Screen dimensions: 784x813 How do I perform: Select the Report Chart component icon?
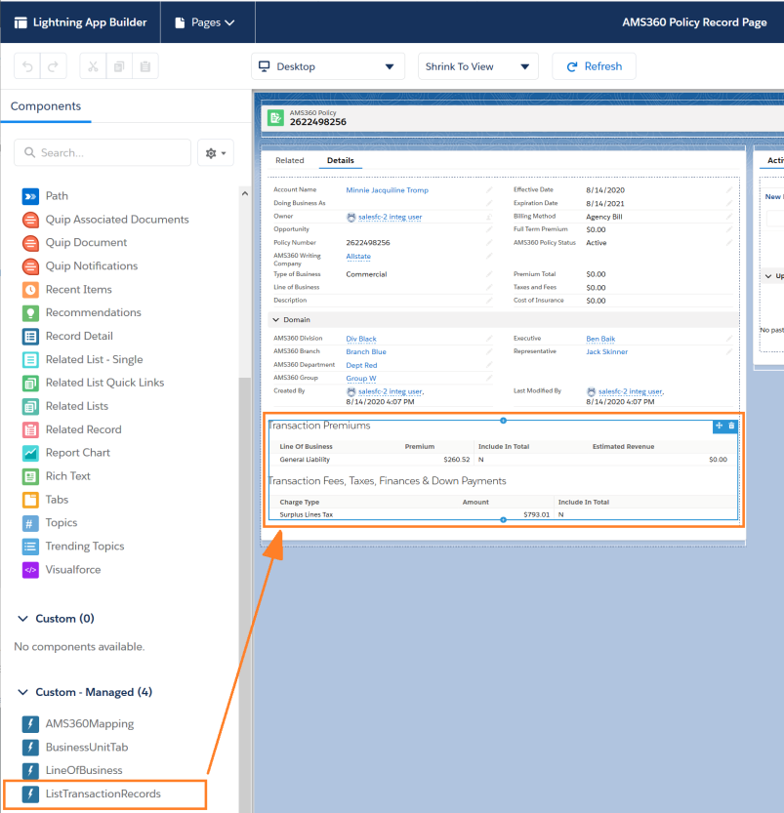30,453
